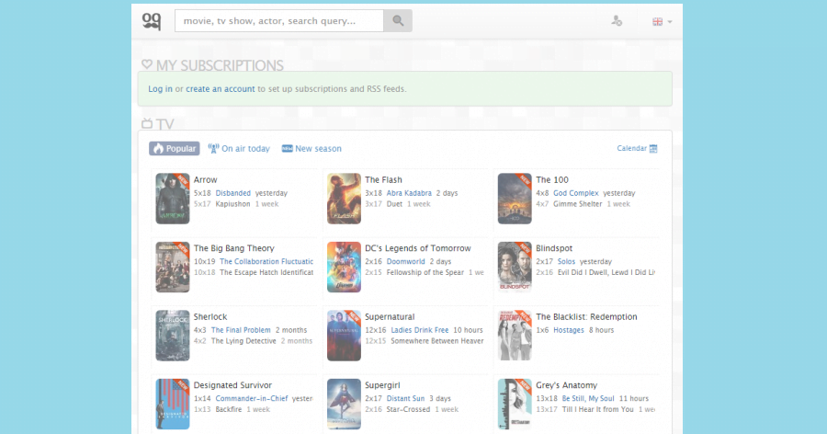Image resolution: width=827 pixels, height=434 pixels.
Task: Click DC's Legends of Tomorrow title
Action: 418,248
